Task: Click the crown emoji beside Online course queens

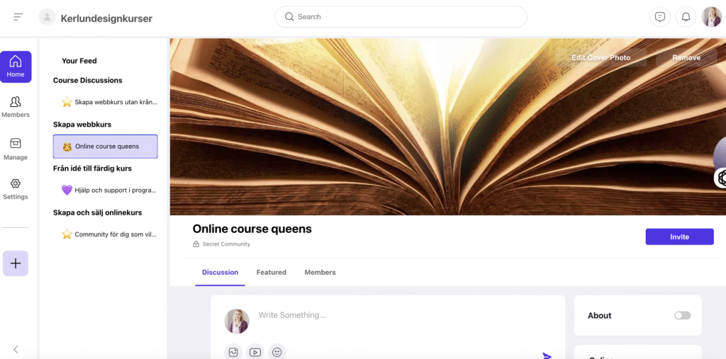Action: 67,147
